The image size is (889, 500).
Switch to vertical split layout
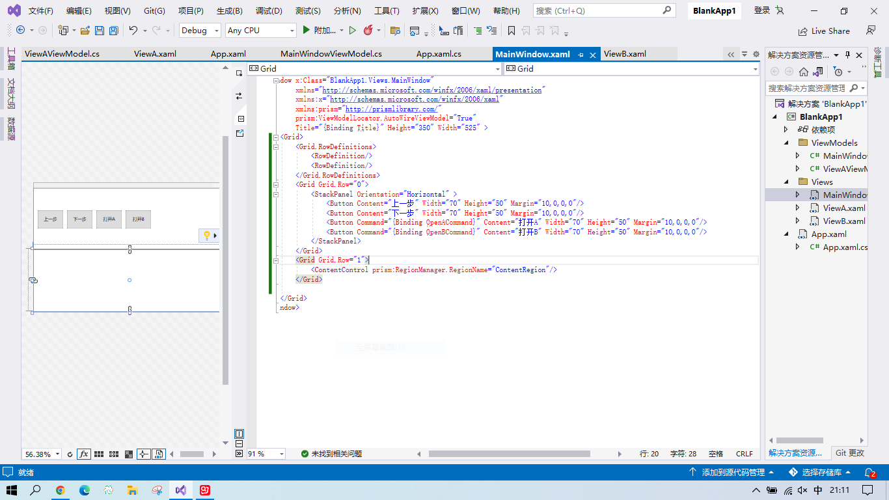(x=239, y=434)
